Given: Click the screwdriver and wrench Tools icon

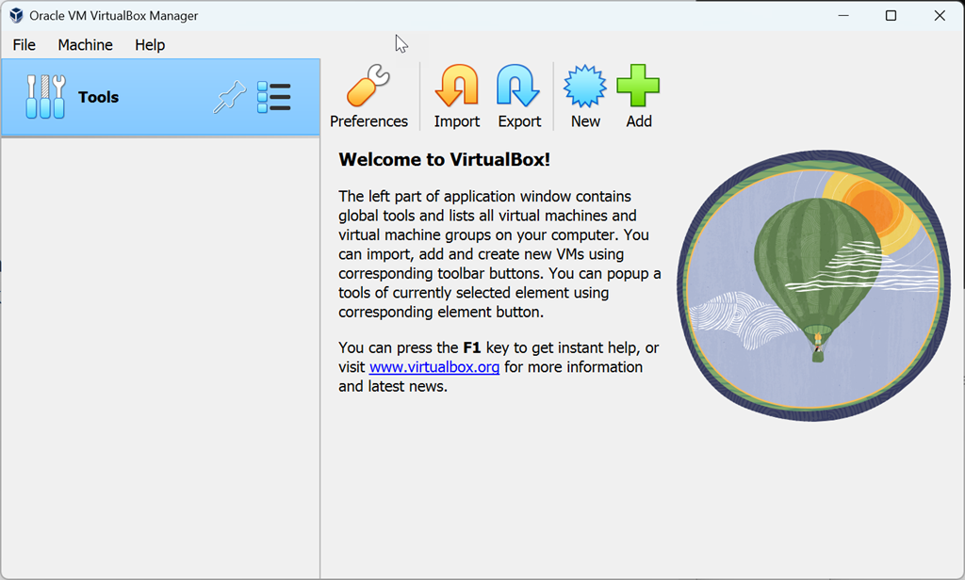Looking at the screenshot, I should pyautogui.click(x=45, y=97).
